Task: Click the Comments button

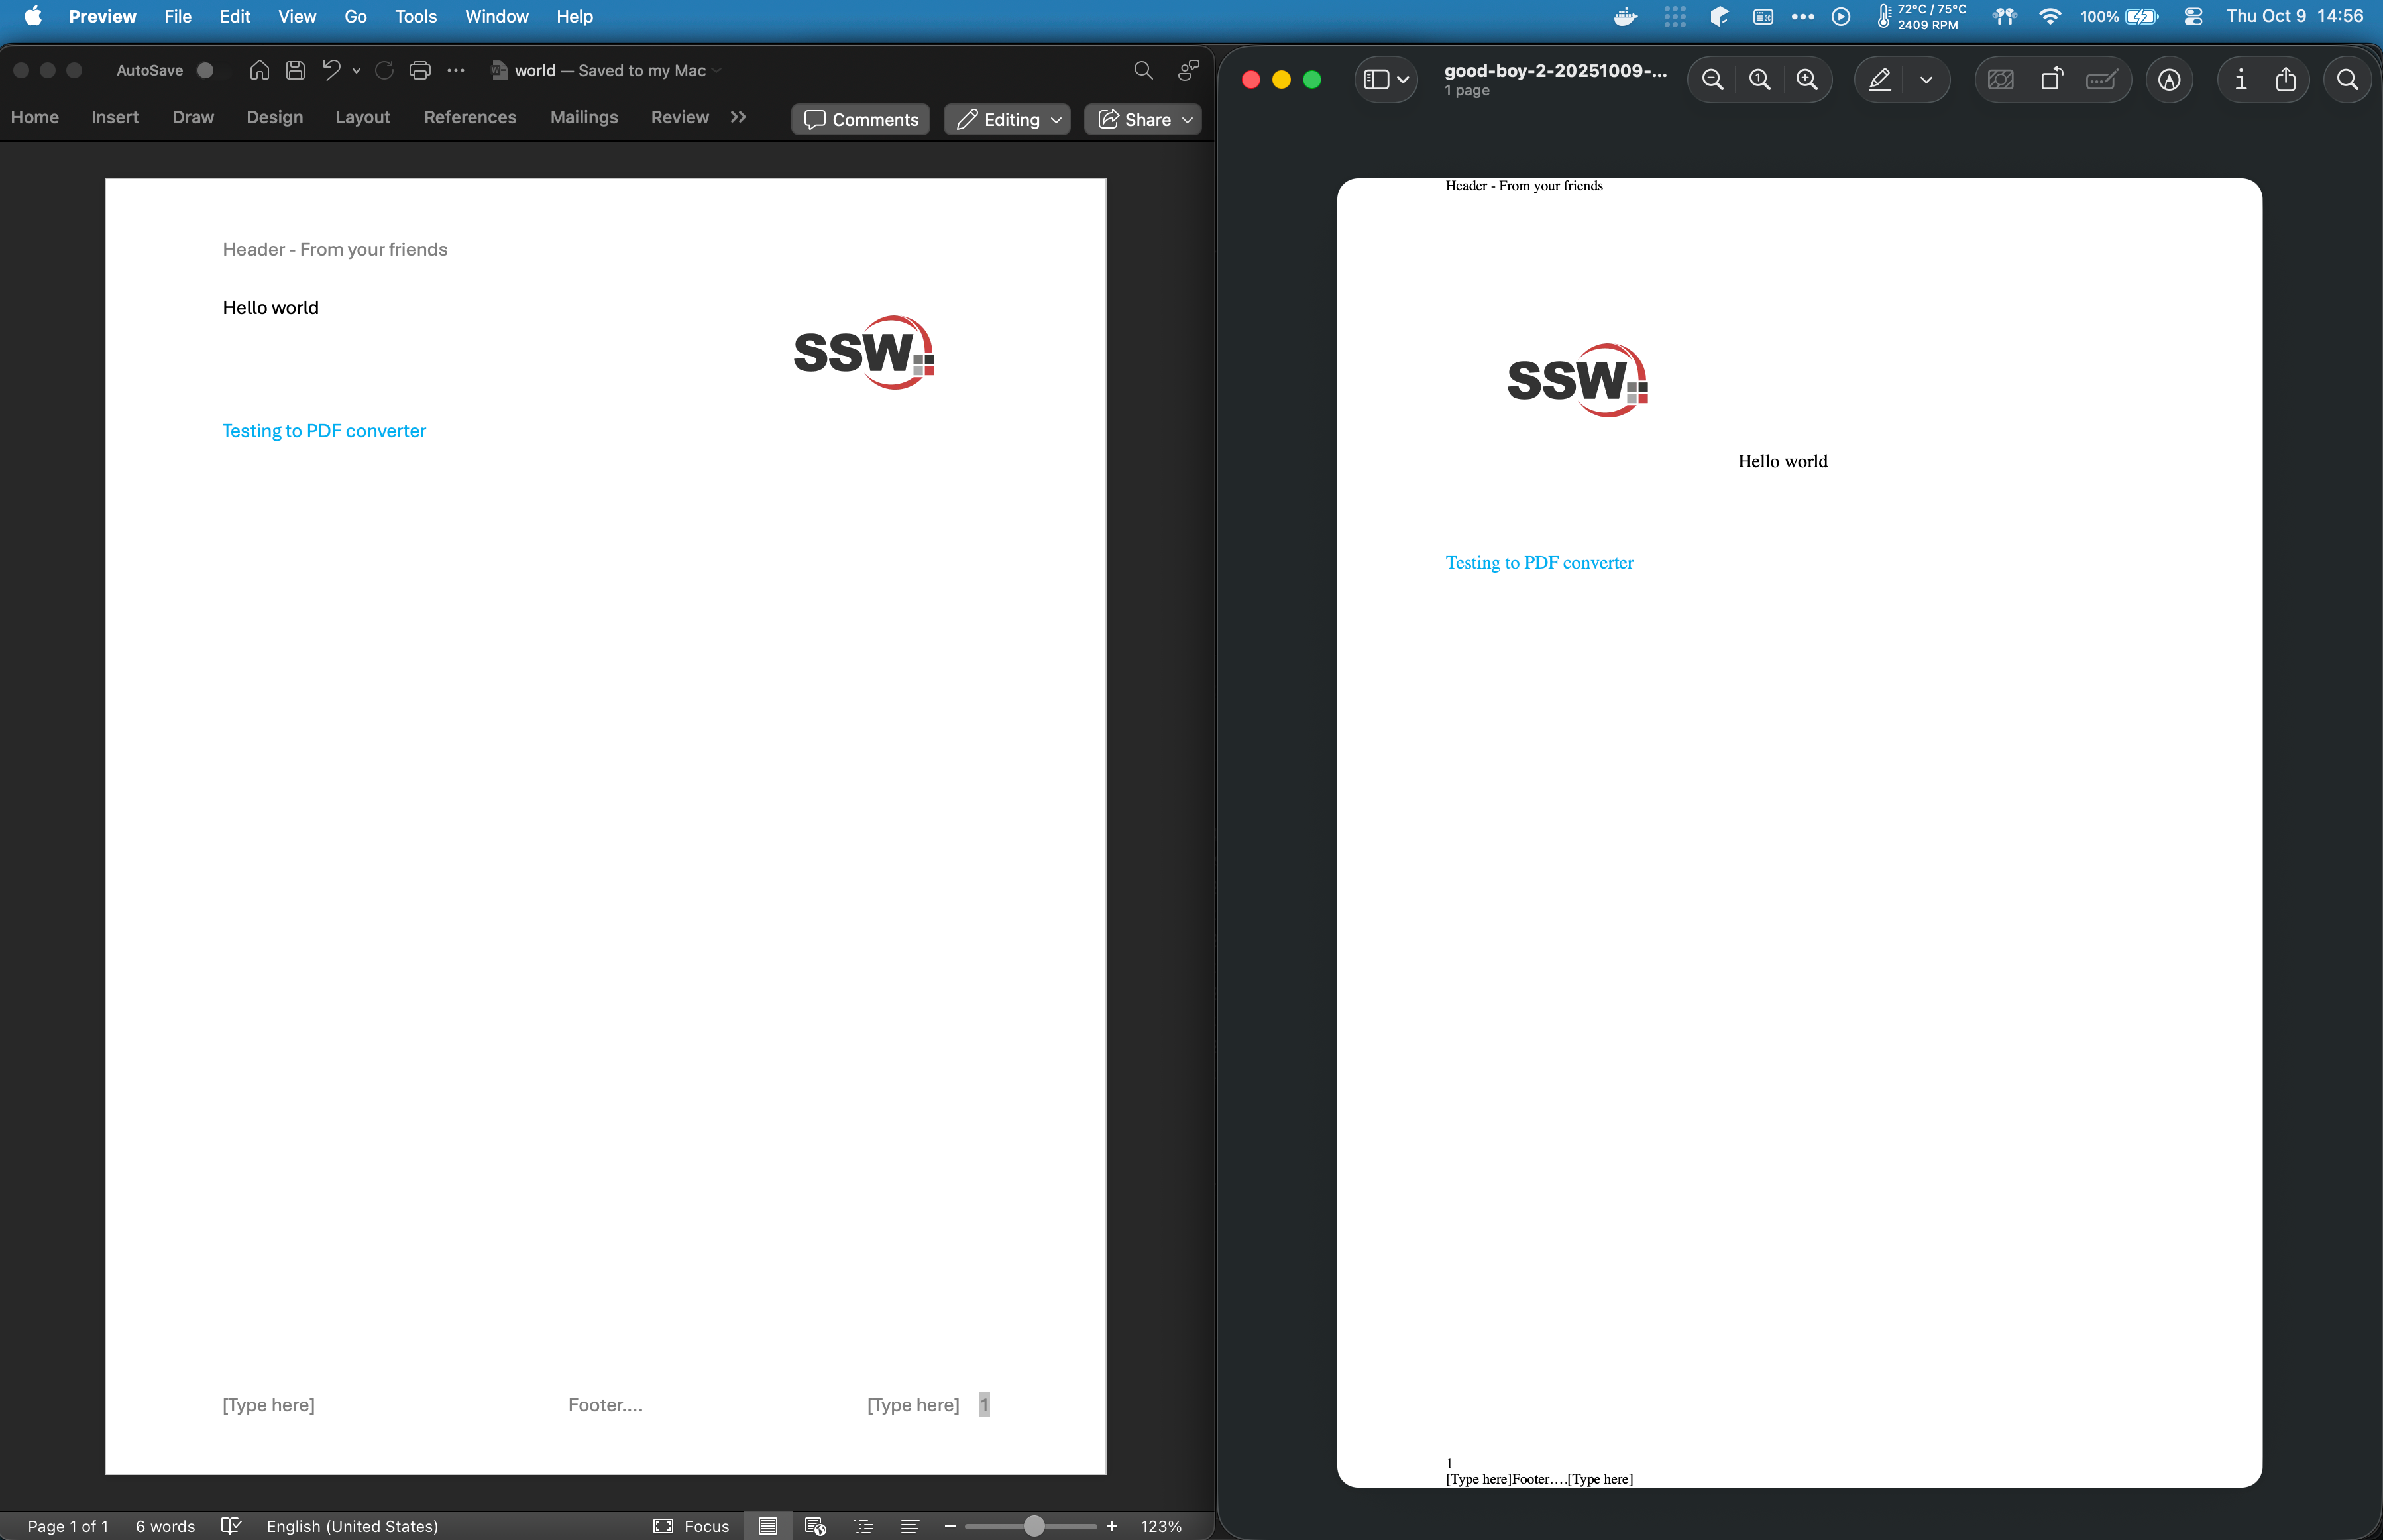Action: tap(861, 120)
